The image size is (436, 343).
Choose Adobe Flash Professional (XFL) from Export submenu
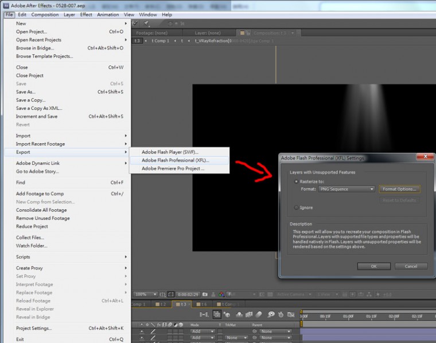pyautogui.click(x=175, y=160)
